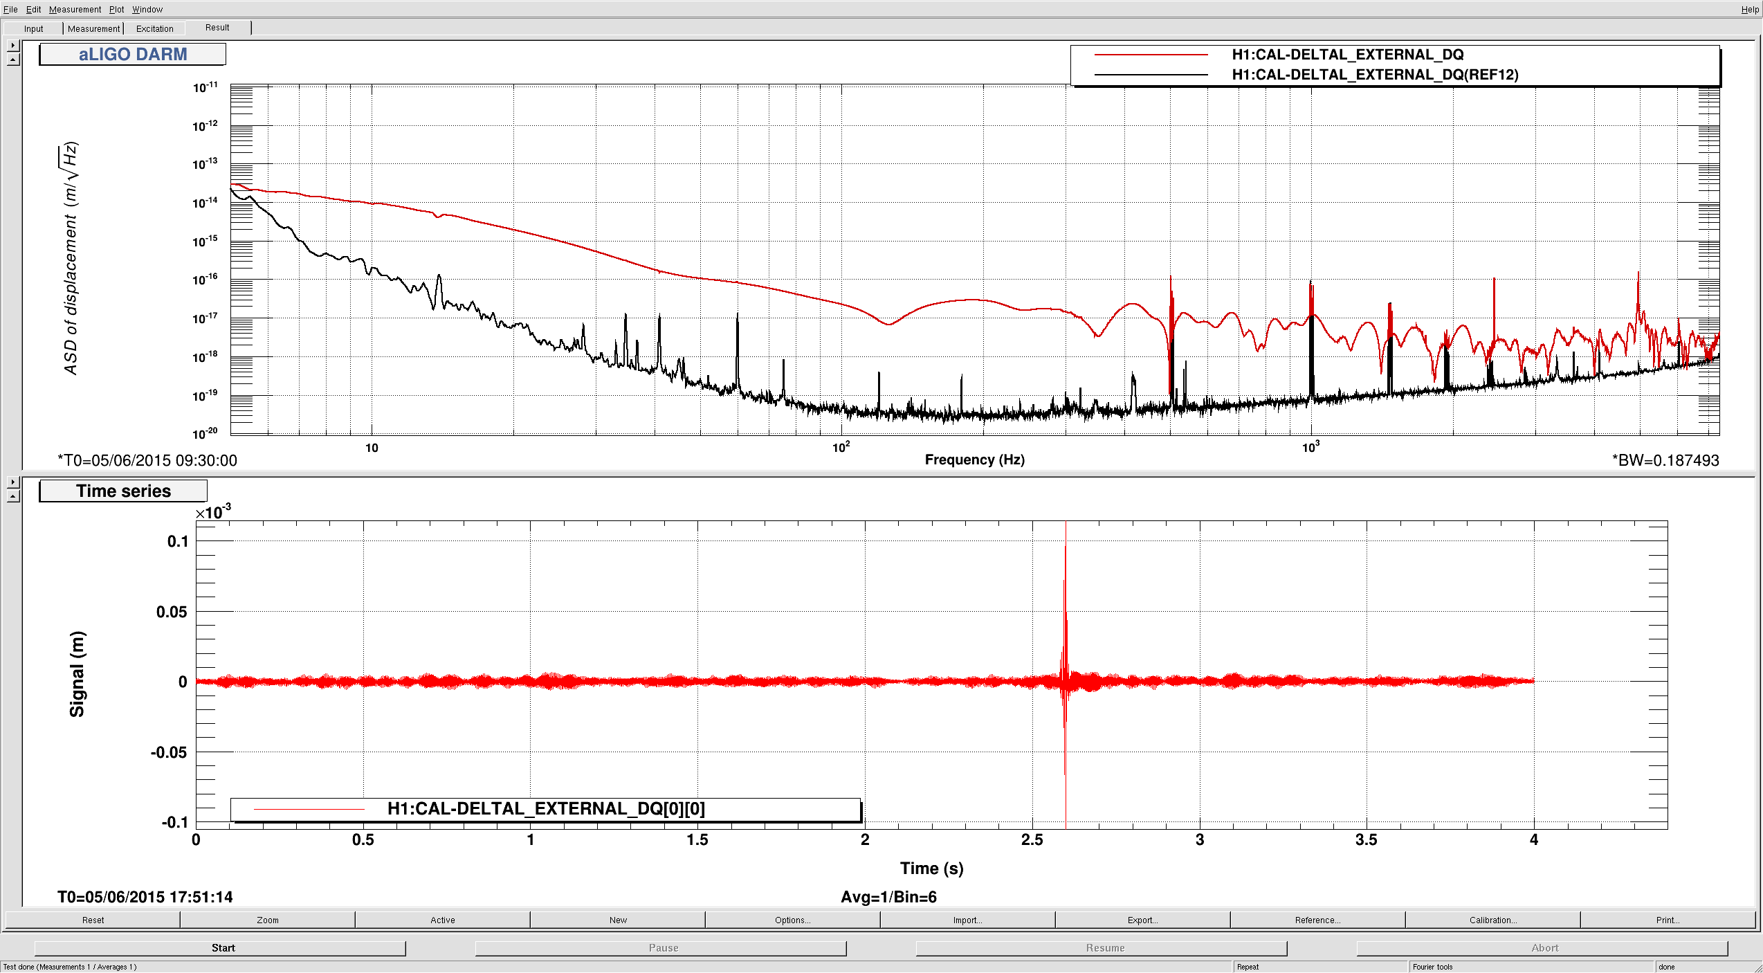Click the Fourier tools status field
1763x973 pixels.
pos(1531,967)
